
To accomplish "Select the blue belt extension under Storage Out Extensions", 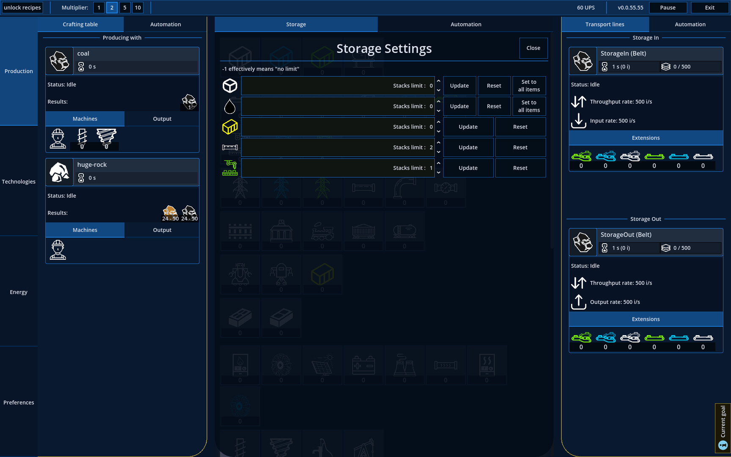I will click(x=679, y=337).
